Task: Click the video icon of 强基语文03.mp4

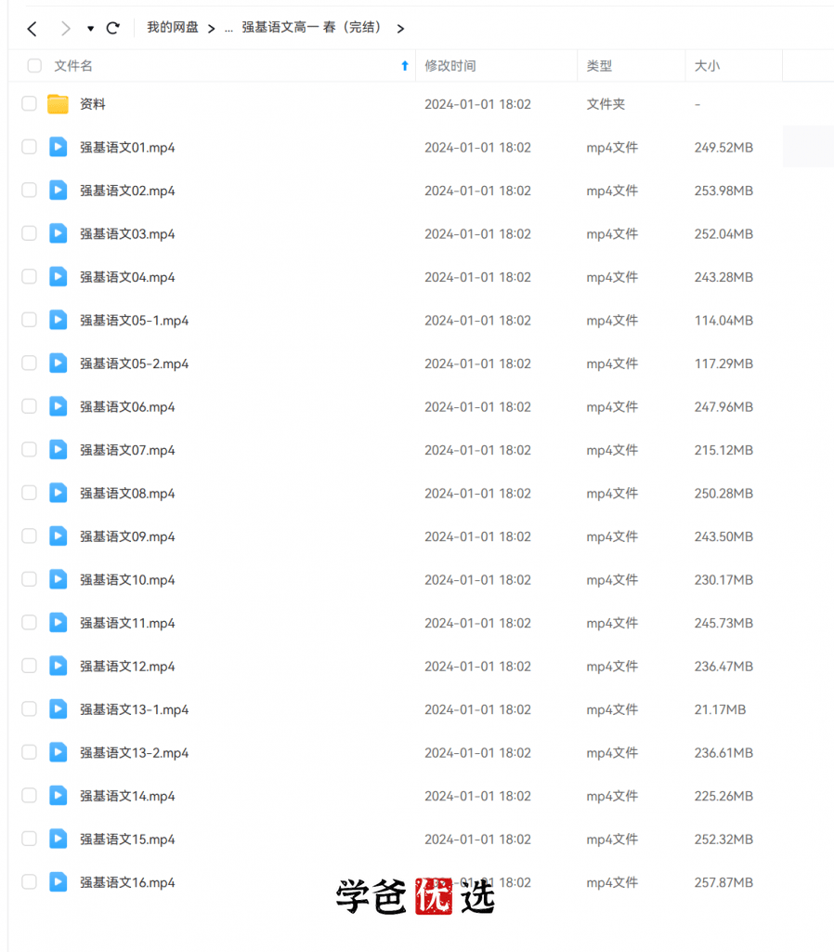Action: pos(58,233)
